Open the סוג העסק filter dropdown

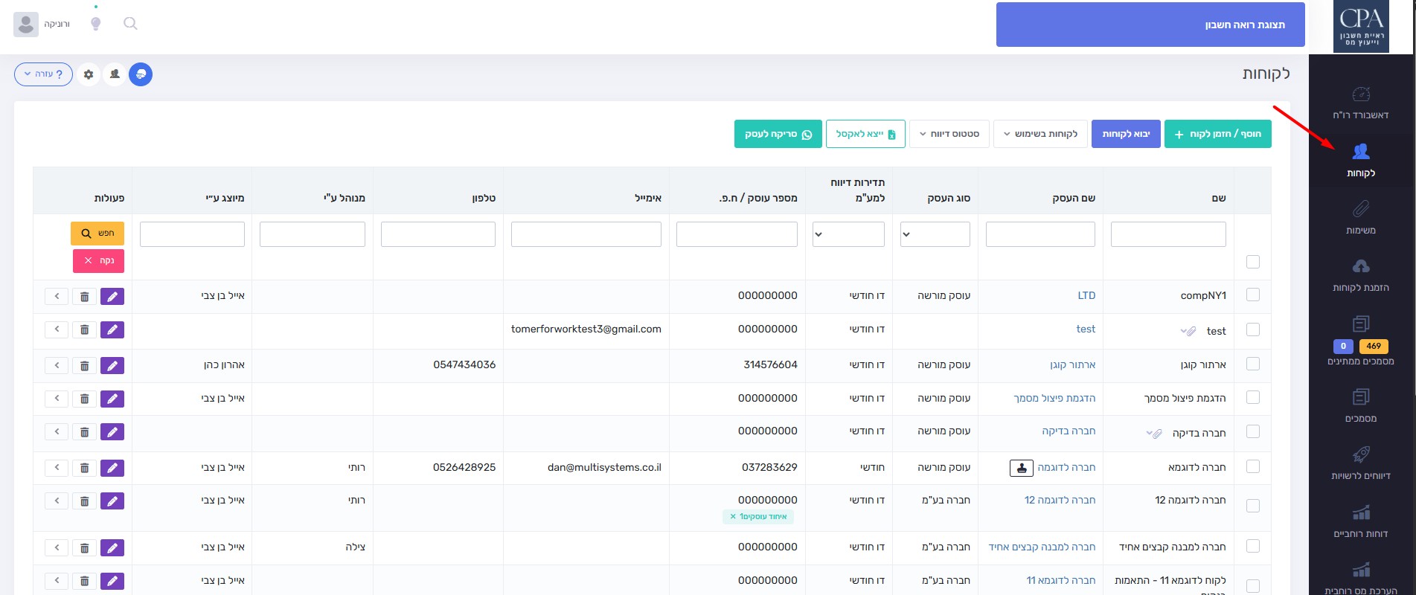pyautogui.click(x=935, y=234)
